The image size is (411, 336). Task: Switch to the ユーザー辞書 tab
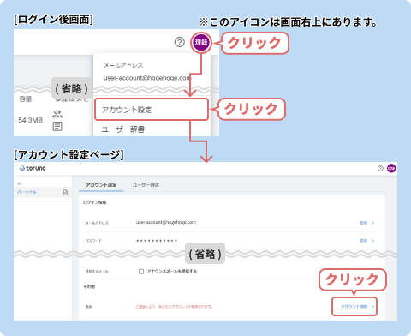click(146, 185)
